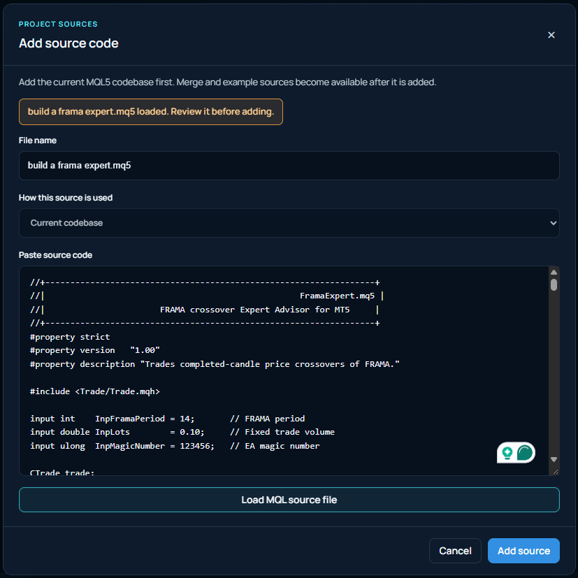This screenshot has width=578, height=578.
Task: Click the green lightbulb extension icon
Action: pyautogui.click(x=507, y=453)
